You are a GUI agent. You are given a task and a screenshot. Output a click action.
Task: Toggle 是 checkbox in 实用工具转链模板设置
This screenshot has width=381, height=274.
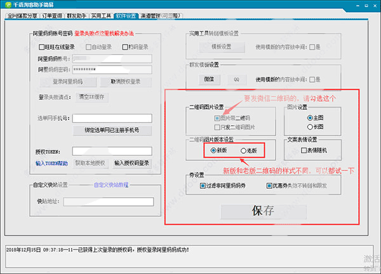coord(312,47)
